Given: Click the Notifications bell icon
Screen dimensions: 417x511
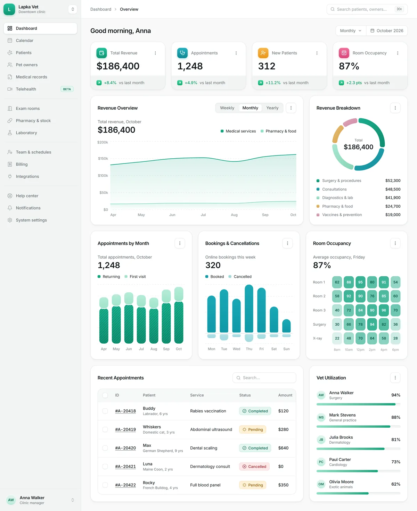Looking at the screenshot, I should pos(10,208).
